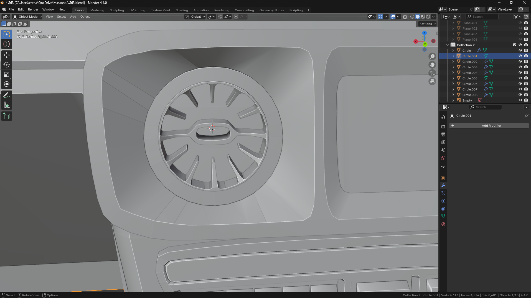Expand the Empty object row
Image resolution: width=531 pixels, height=298 pixels.
[x=453, y=100]
